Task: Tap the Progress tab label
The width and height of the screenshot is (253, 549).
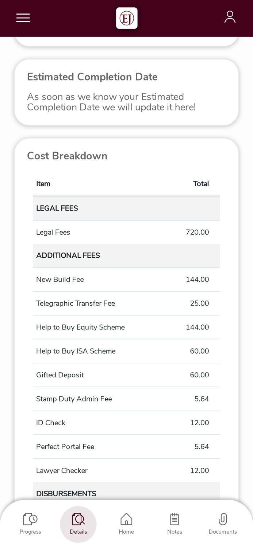Action: [x=30, y=532]
